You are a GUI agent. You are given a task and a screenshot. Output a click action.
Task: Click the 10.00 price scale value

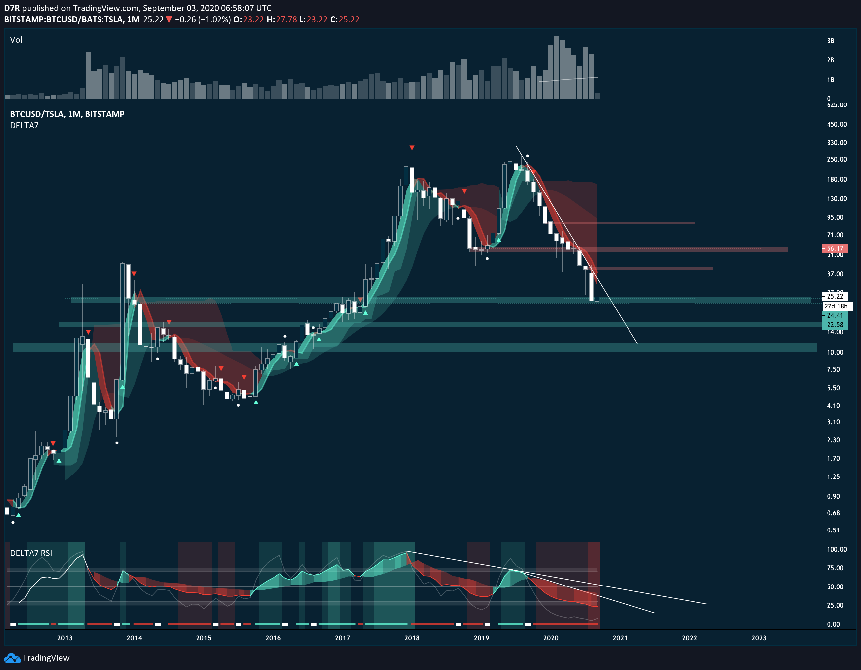[835, 352]
